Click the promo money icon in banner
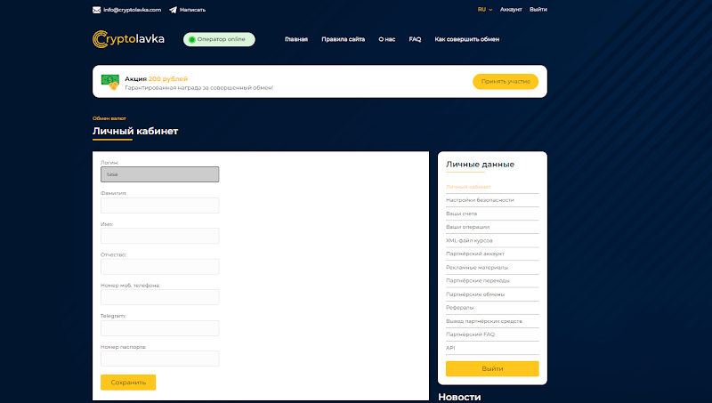 pyautogui.click(x=110, y=82)
